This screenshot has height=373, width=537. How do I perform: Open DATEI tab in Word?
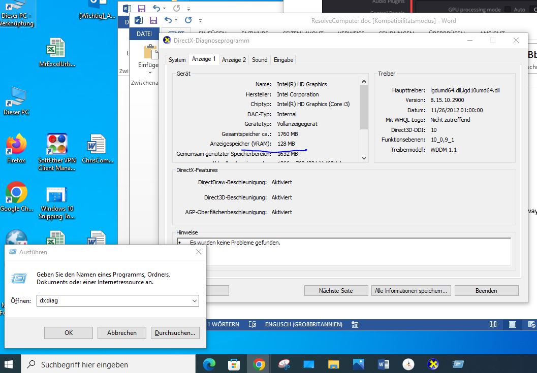click(144, 34)
